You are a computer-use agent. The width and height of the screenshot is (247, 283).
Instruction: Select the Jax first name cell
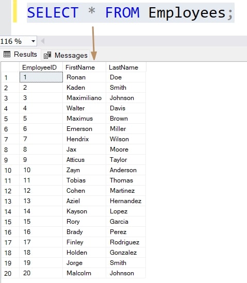pos(85,149)
